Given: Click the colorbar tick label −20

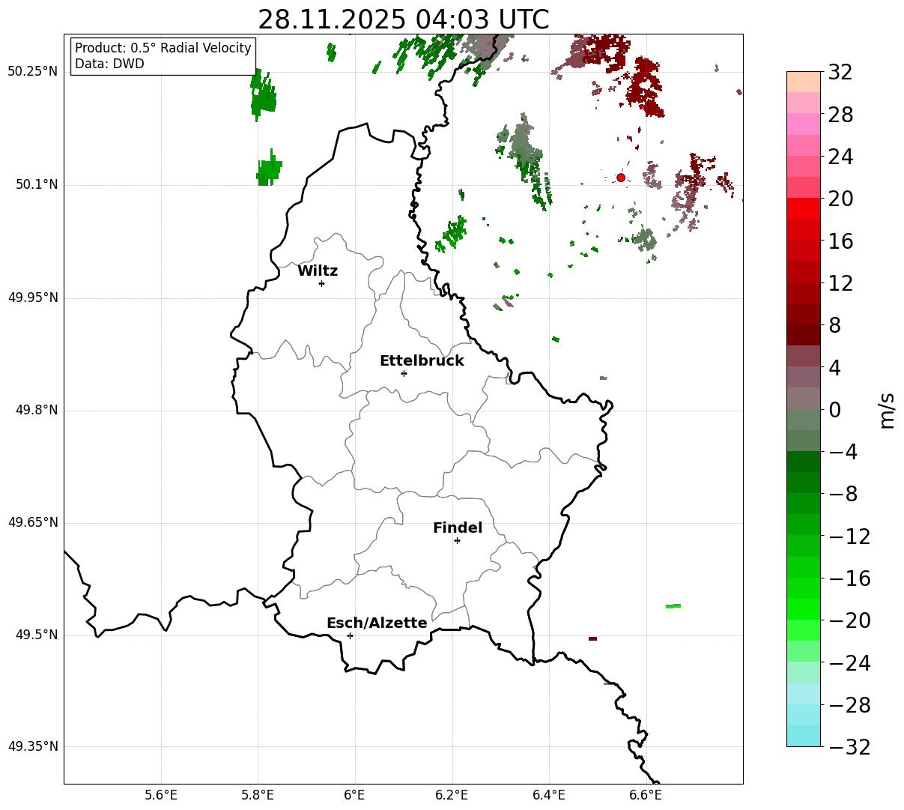Looking at the screenshot, I should [849, 620].
